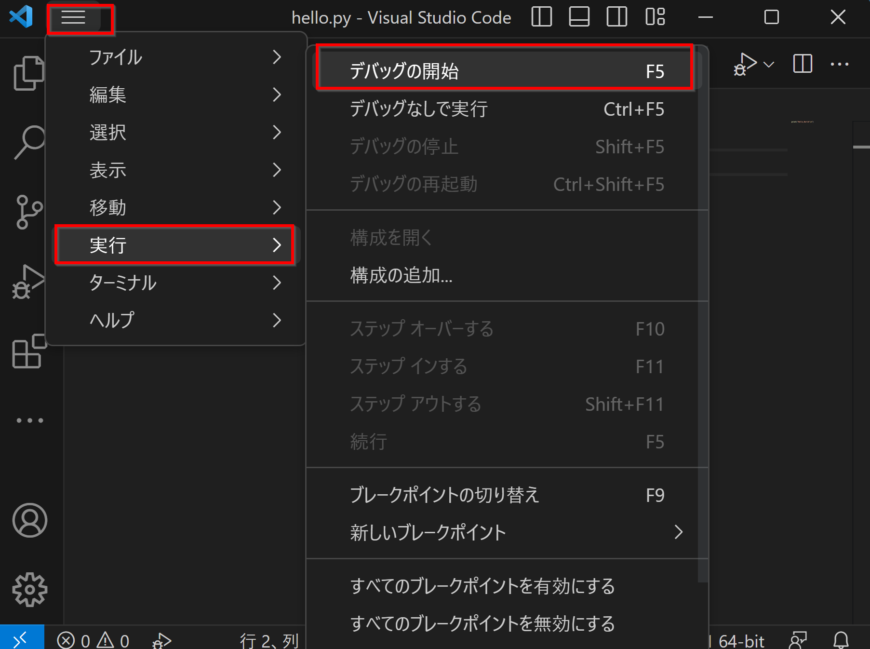870x649 pixels.
Task: Toggle panel layout icon in title bar
Action: pos(579,17)
